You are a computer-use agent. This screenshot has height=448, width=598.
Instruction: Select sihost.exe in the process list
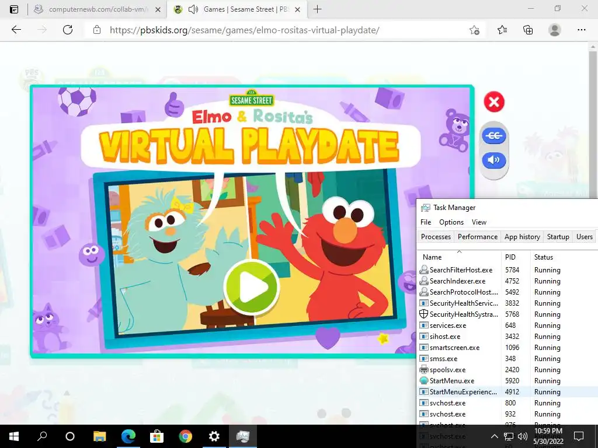(507, 336)
